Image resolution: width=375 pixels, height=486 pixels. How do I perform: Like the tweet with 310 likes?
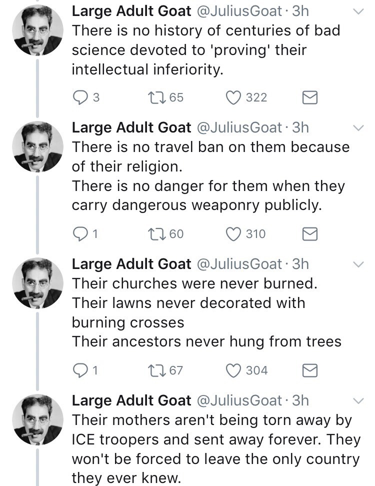(x=233, y=234)
